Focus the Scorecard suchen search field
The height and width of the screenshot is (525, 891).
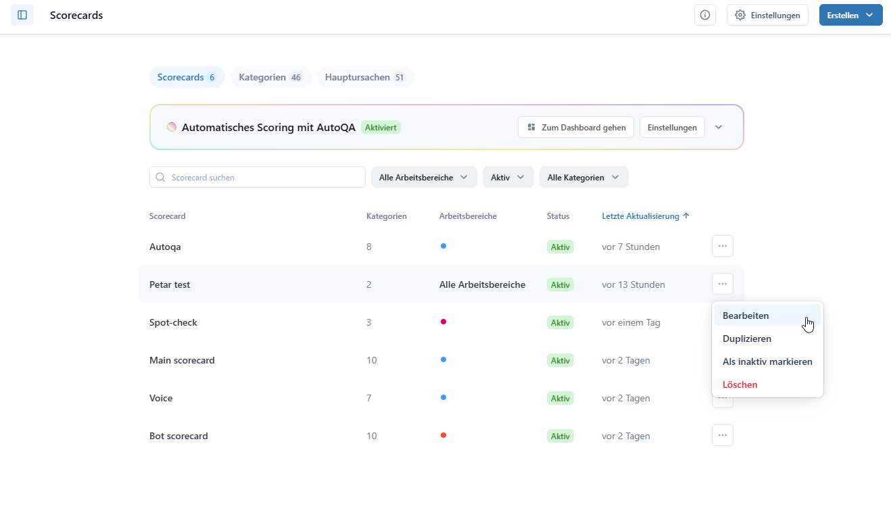258,177
